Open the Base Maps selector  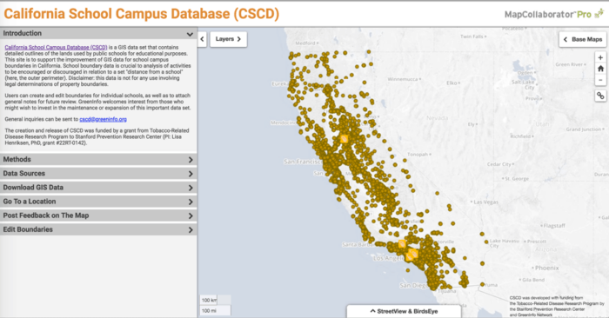point(583,39)
